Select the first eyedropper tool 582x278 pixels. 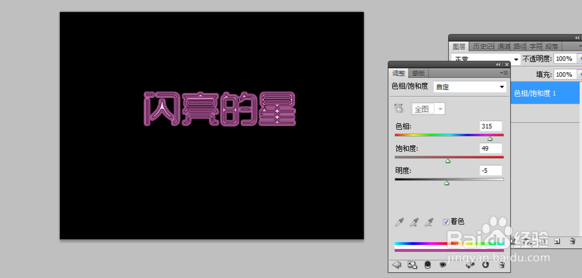399,222
